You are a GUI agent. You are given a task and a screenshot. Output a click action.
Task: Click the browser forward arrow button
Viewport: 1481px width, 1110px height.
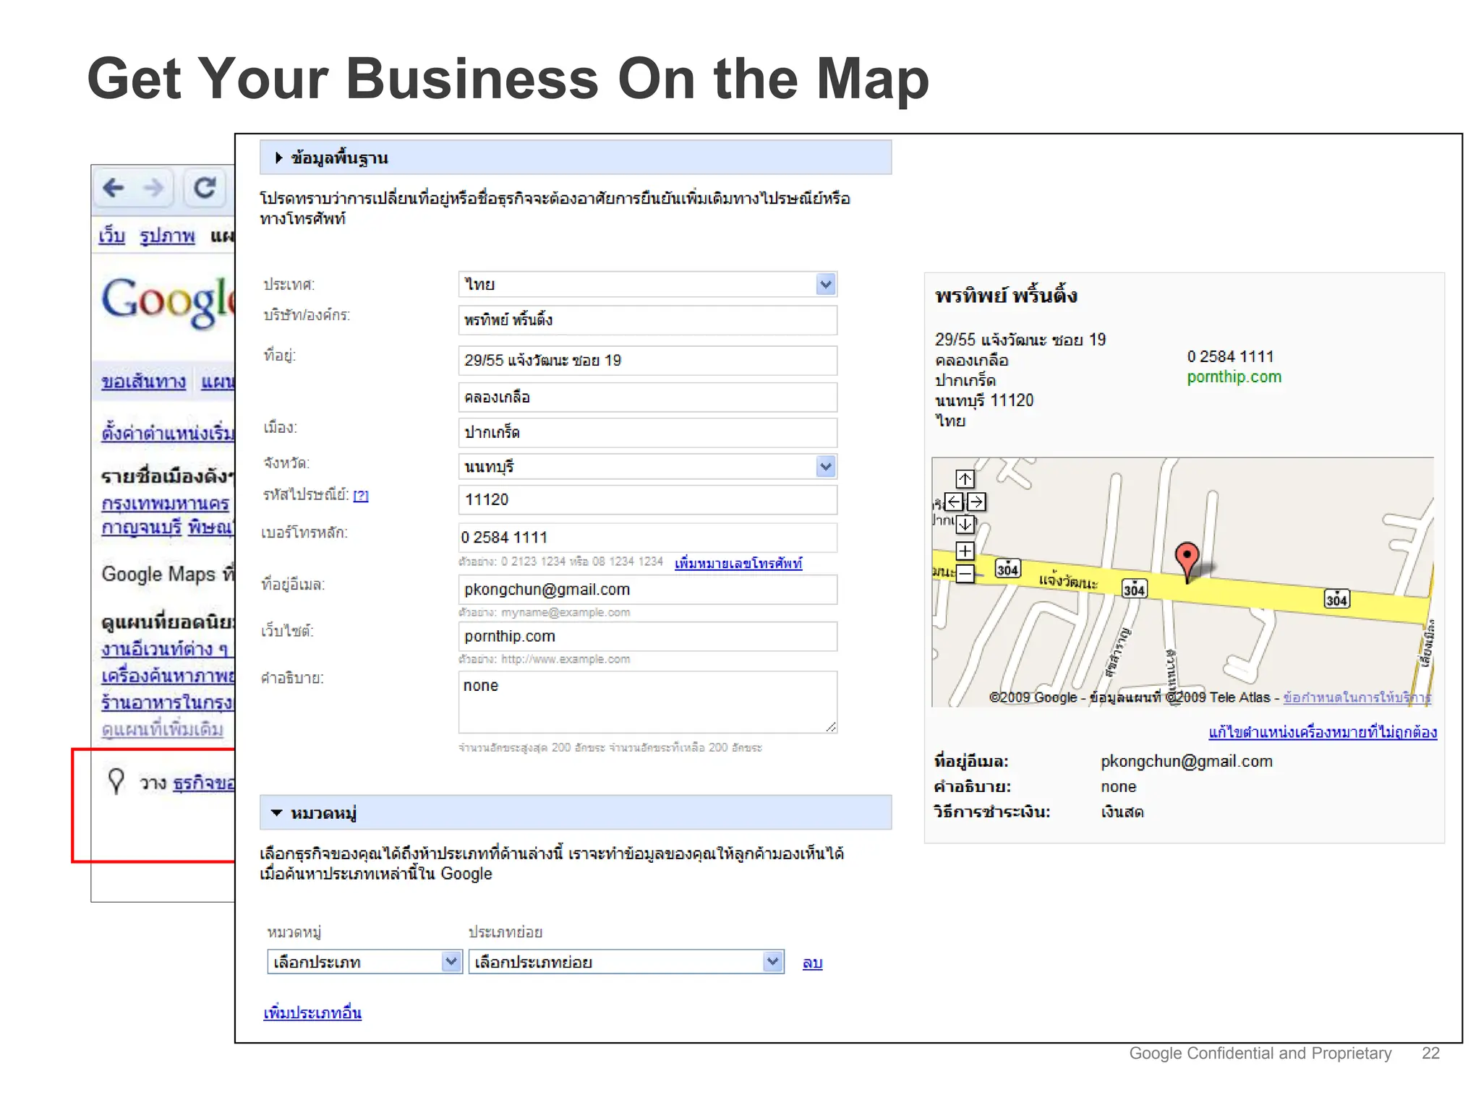(x=153, y=189)
